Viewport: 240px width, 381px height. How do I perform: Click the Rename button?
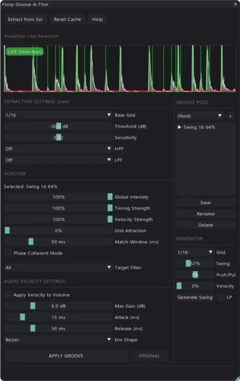pyautogui.click(x=206, y=213)
